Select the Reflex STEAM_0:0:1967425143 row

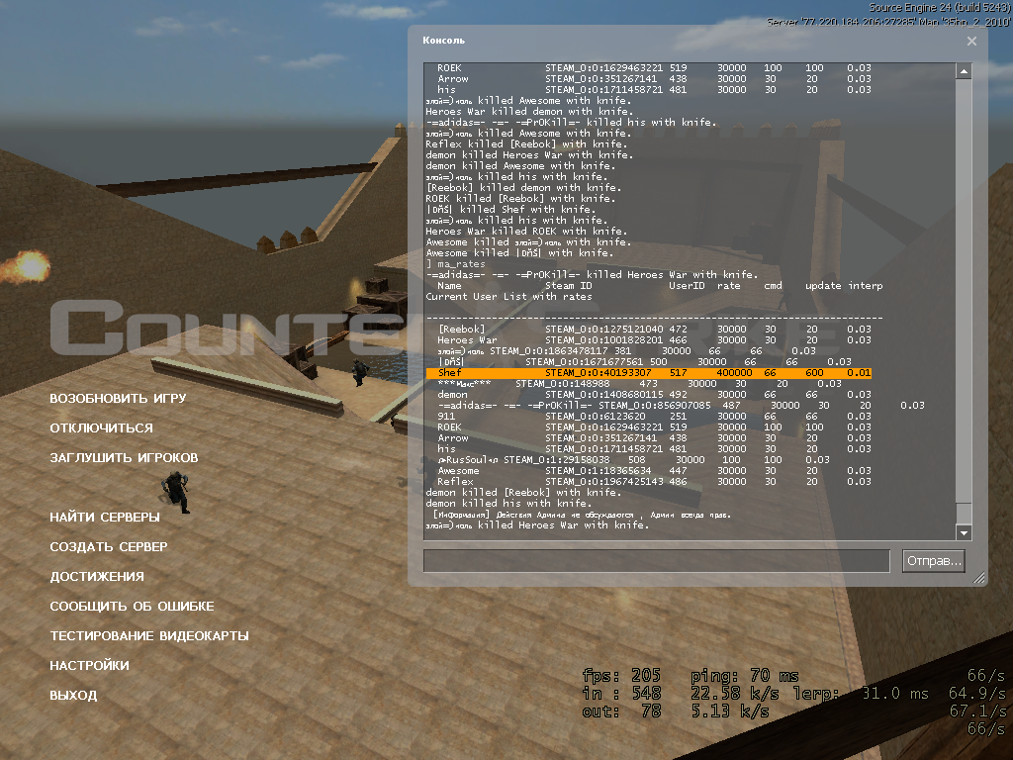pos(654,482)
